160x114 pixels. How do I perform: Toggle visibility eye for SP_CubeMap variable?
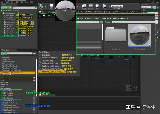point(34,91)
